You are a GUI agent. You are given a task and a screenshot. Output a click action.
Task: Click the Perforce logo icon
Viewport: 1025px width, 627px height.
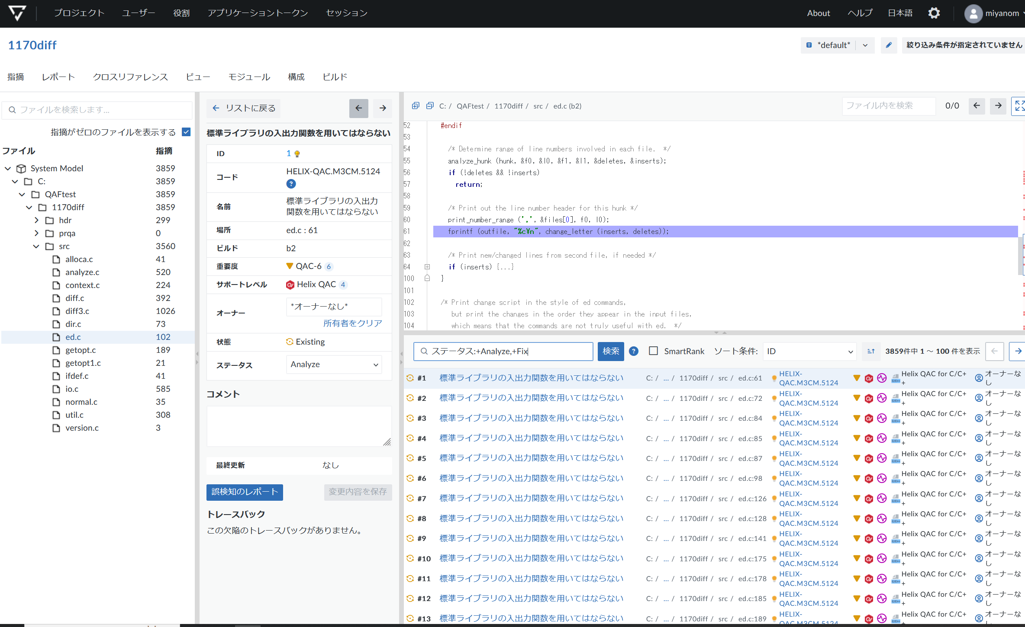click(17, 13)
